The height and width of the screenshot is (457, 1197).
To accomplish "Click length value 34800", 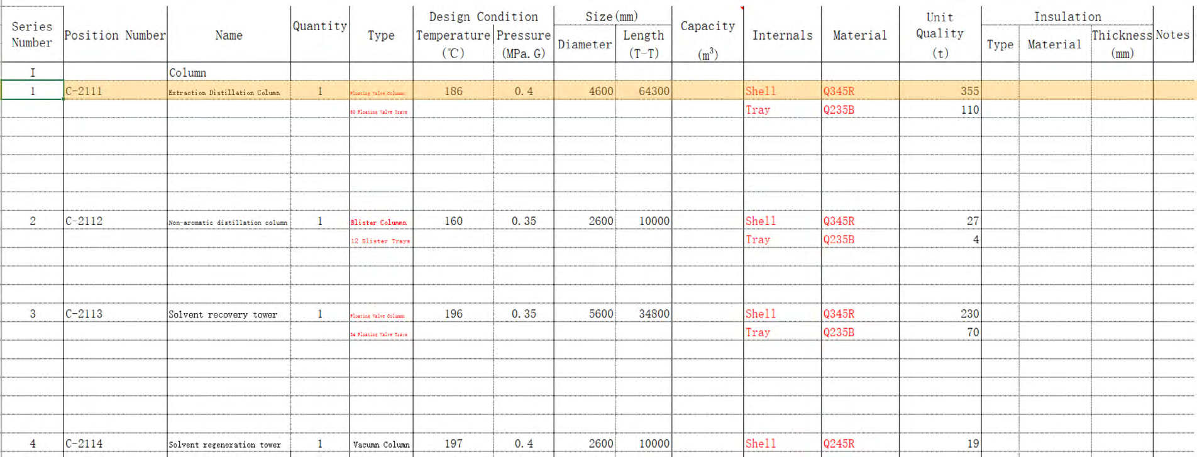I will click(x=644, y=314).
